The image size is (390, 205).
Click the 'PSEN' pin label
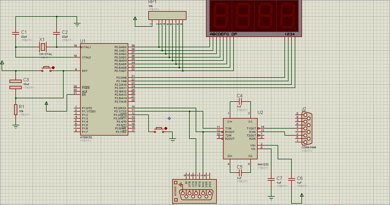point(86,88)
